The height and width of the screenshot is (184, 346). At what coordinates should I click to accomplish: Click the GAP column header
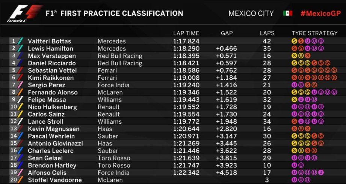click(x=227, y=33)
